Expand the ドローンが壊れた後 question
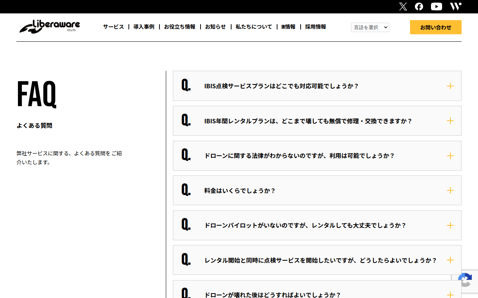The width and height of the screenshot is (478, 298). (317, 289)
